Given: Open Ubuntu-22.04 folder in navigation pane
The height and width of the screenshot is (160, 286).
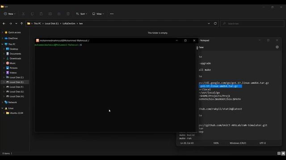Looking at the screenshot, I should point(16,113).
